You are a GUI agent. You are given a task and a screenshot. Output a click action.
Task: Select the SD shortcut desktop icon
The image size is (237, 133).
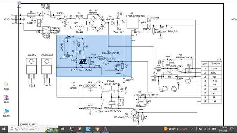point(6,99)
